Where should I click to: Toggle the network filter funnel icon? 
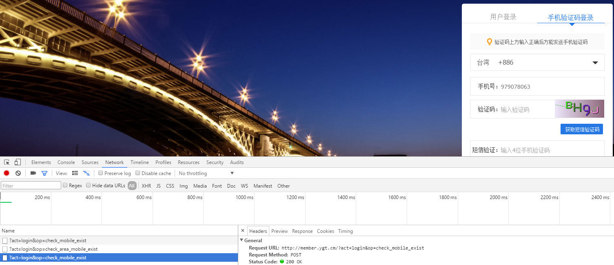coord(44,173)
